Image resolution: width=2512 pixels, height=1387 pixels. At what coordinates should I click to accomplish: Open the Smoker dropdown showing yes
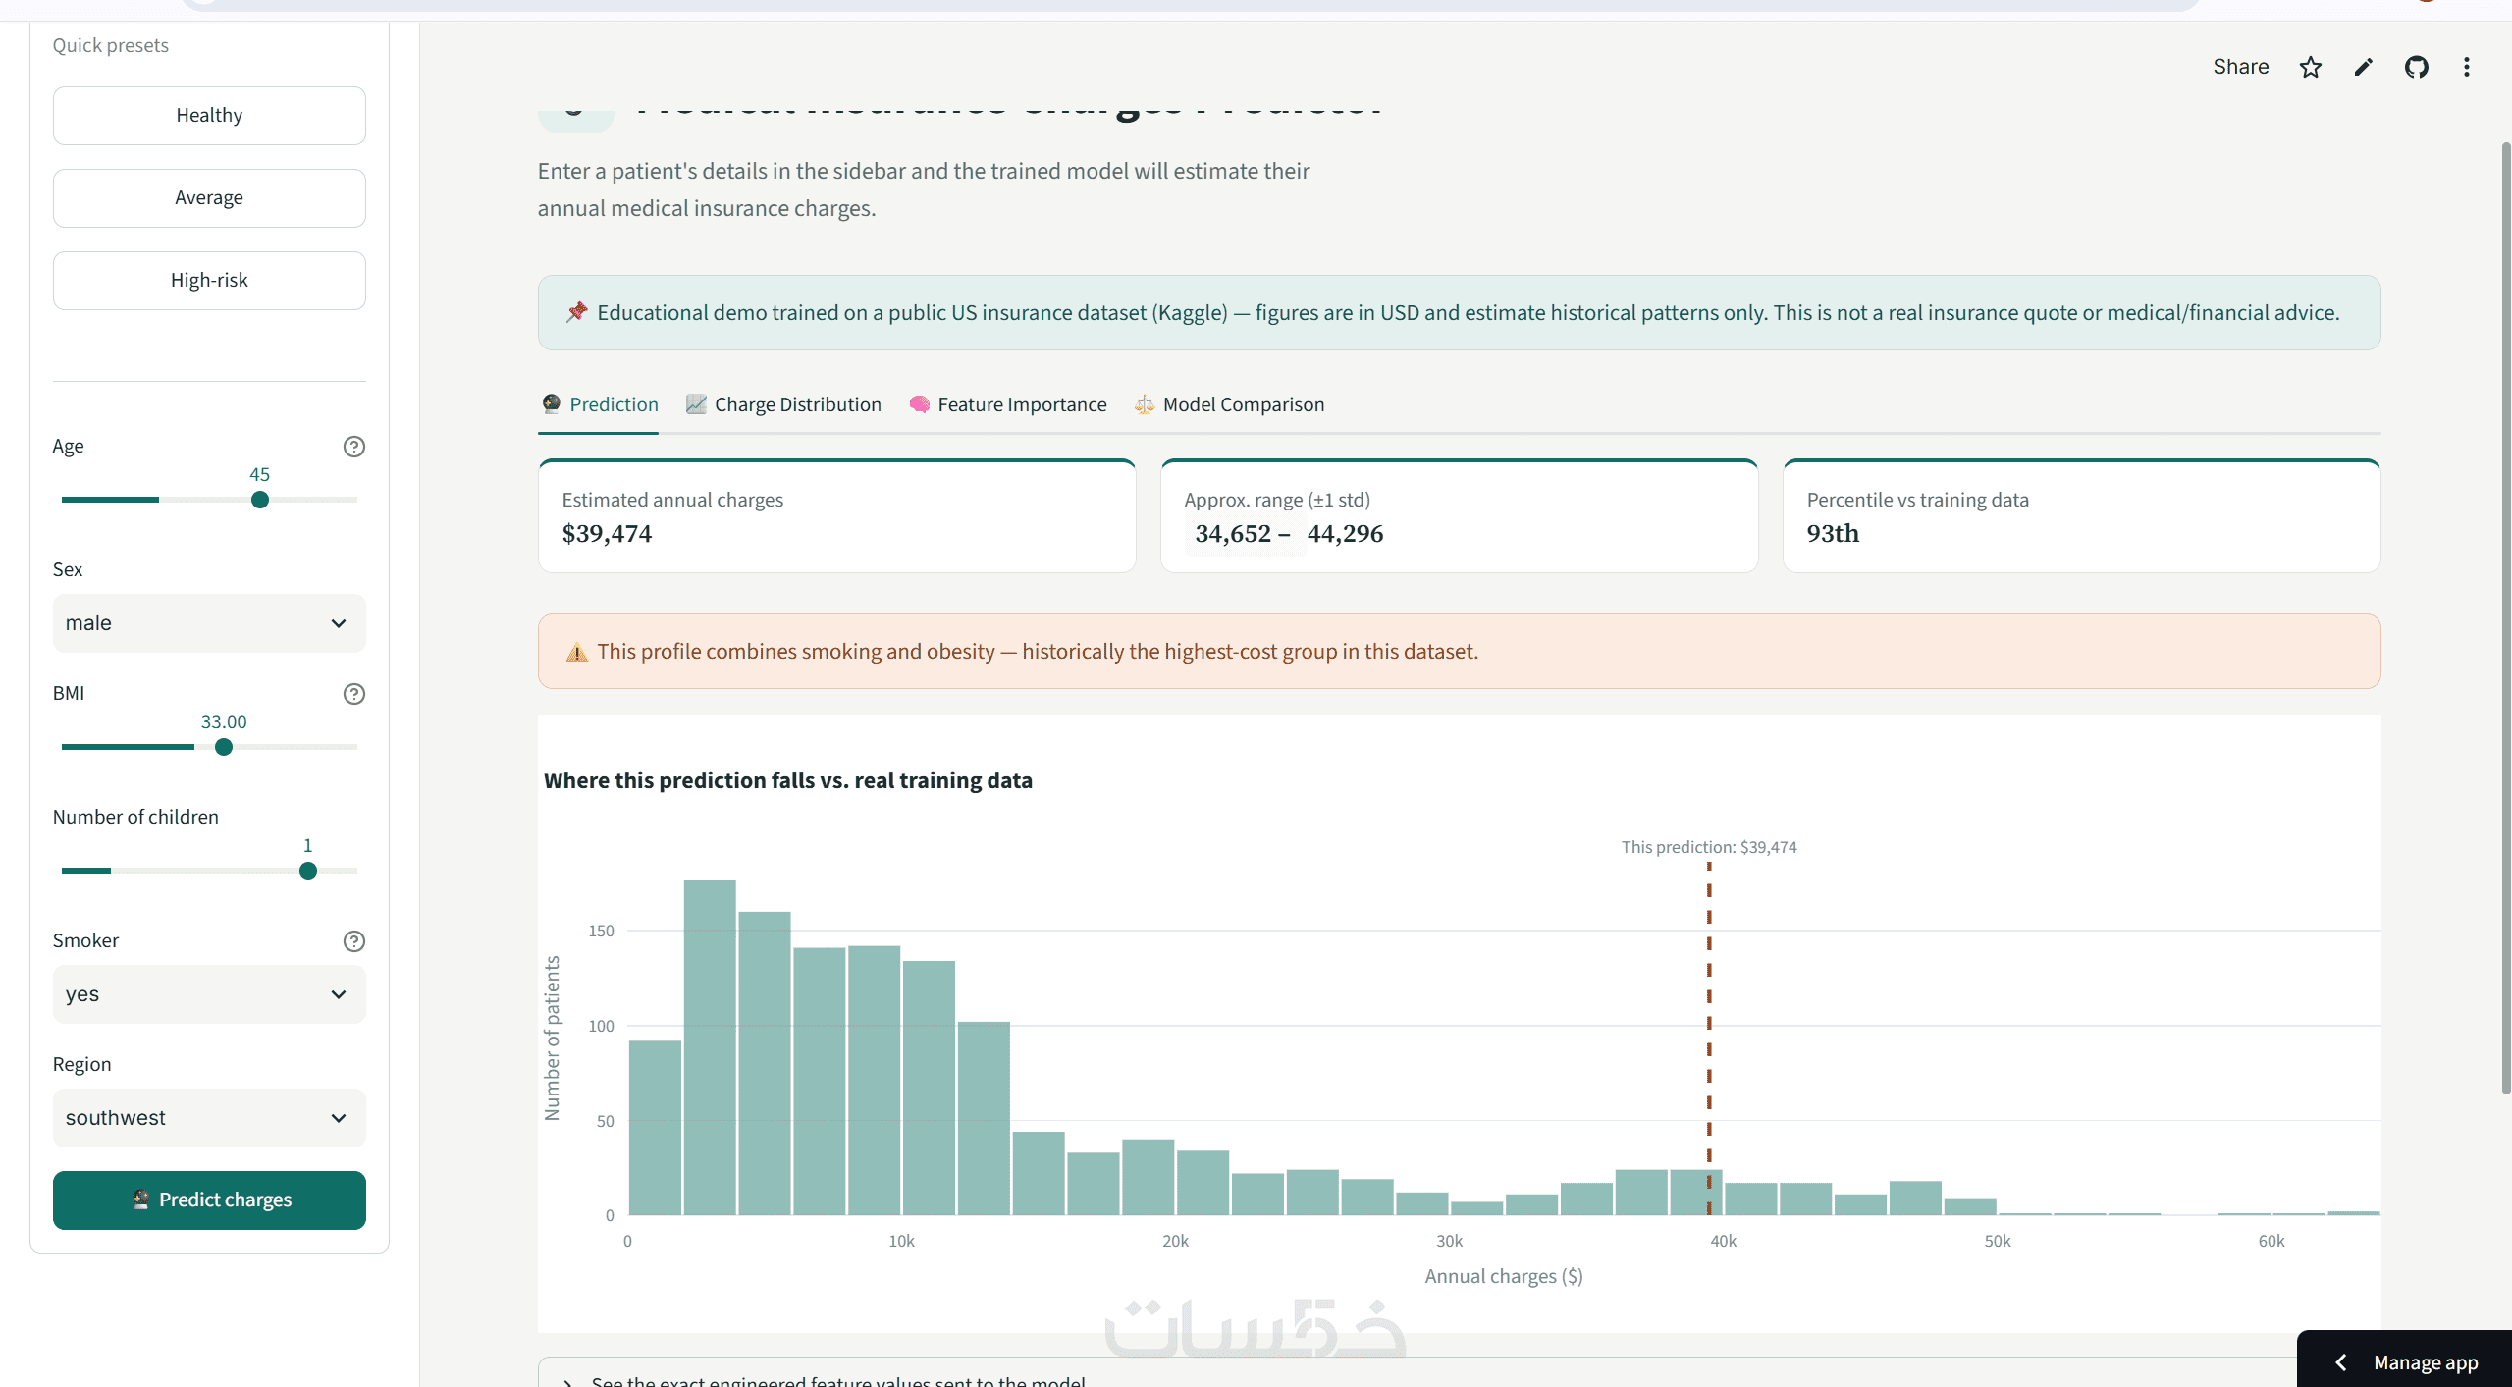(209, 994)
